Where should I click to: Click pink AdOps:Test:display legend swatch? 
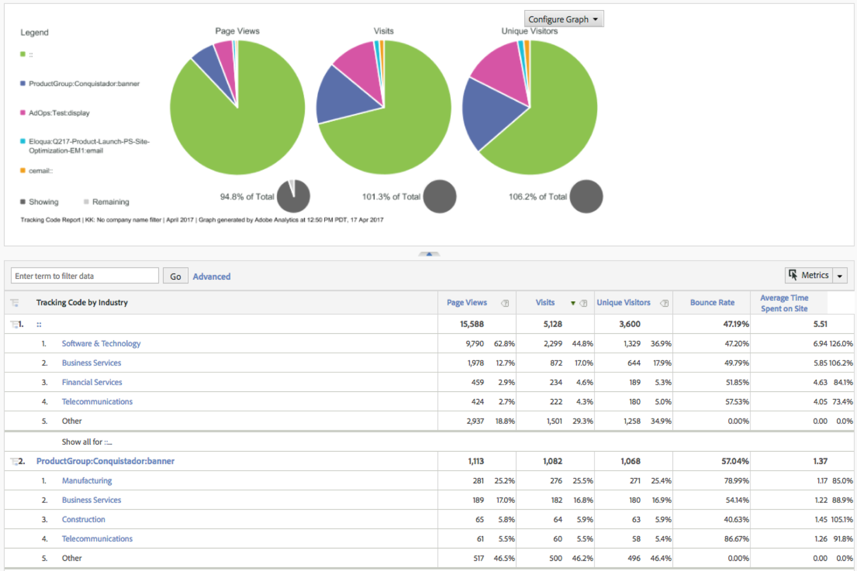tap(23, 113)
